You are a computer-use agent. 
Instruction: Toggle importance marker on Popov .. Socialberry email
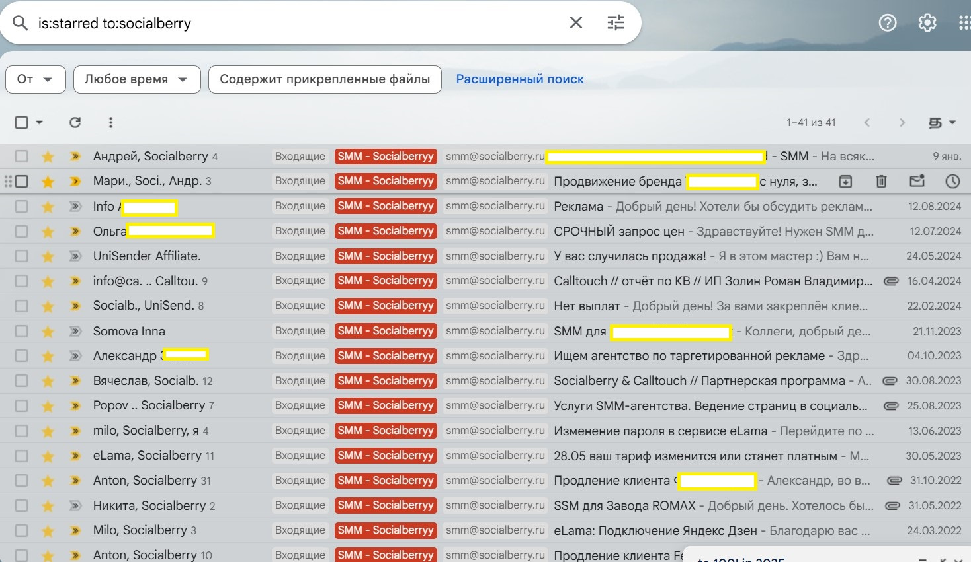pyautogui.click(x=75, y=405)
